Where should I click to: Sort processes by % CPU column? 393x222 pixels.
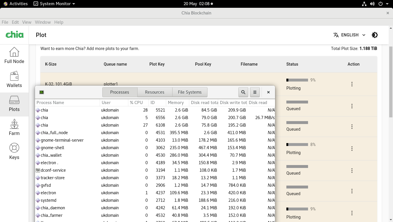138,103
